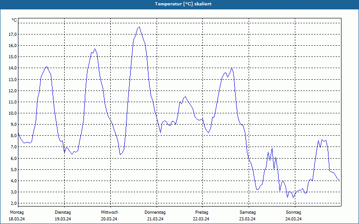Click the Dienstag day label
Image resolution: width=359 pixels, height=224 pixels.
click(x=63, y=212)
